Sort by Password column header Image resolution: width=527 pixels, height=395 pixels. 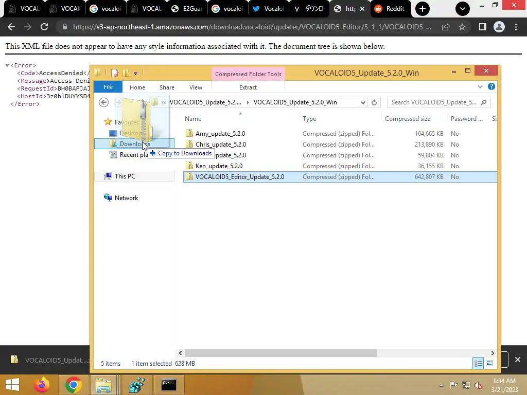coord(466,119)
